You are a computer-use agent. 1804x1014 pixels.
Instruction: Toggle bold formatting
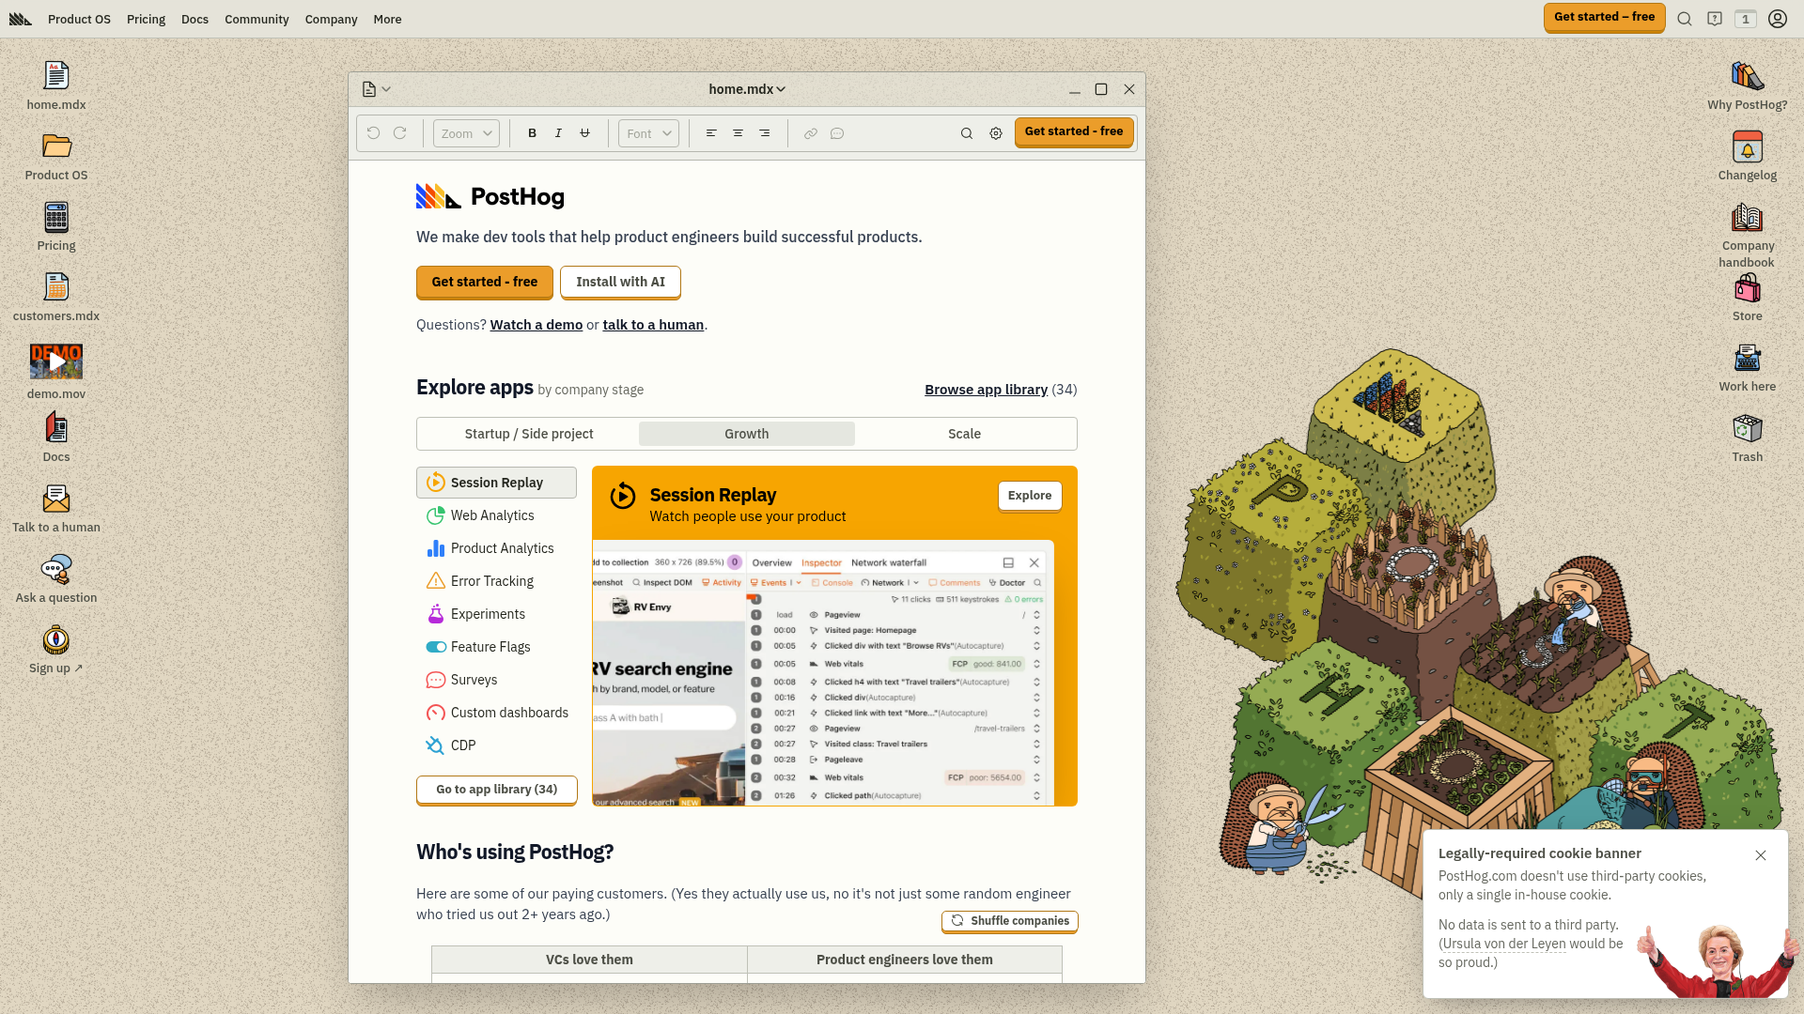[x=532, y=132]
